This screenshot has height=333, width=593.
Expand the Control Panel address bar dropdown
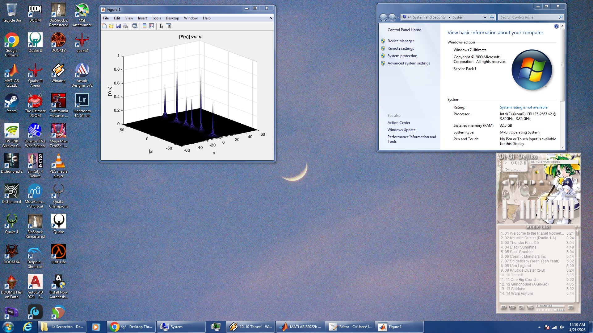485,17
